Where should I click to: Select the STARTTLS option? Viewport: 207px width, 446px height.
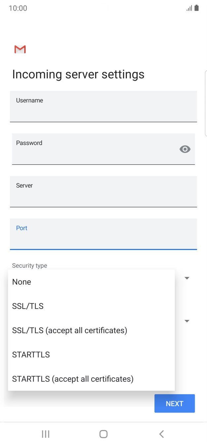click(31, 354)
